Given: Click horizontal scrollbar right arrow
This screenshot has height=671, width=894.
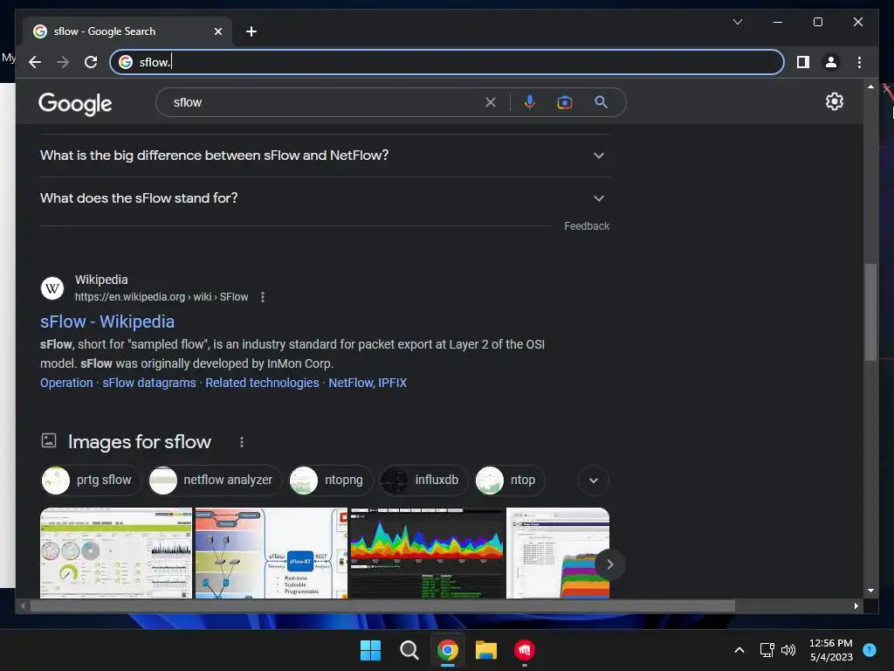Looking at the screenshot, I should click(856, 606).
